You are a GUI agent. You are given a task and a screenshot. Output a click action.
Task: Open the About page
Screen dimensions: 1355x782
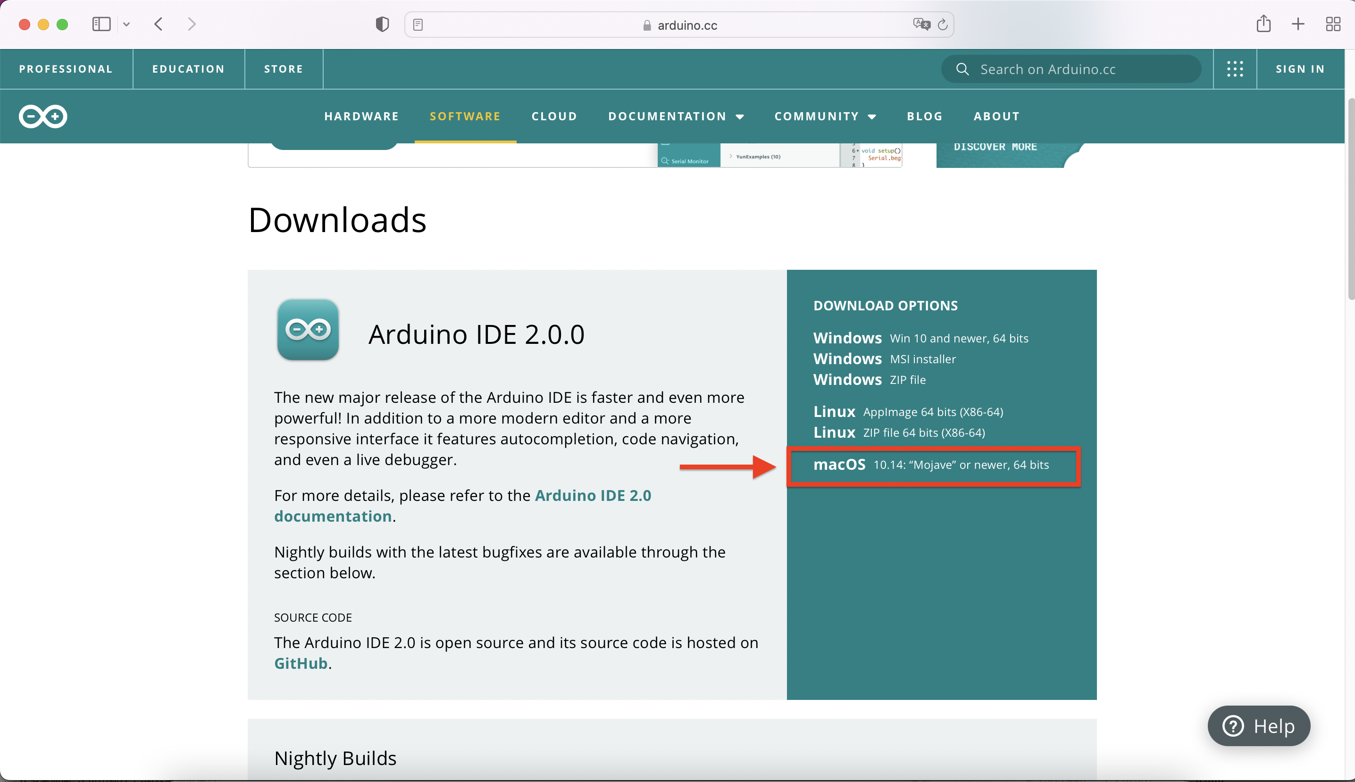click(x=996, y=116)
